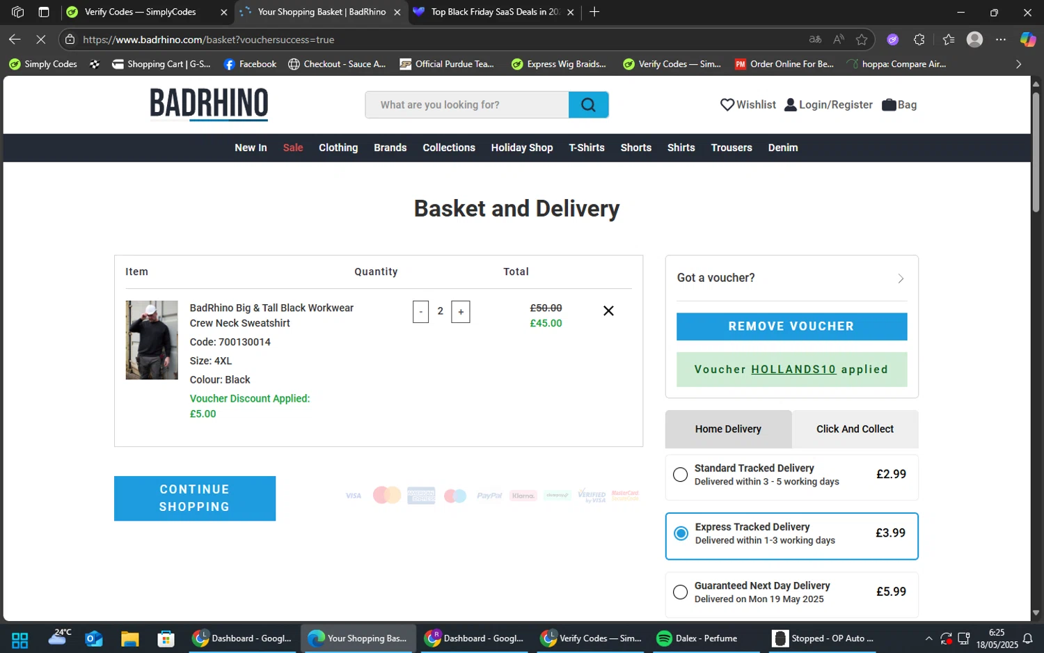Open the shopping Bag icon

899,104
